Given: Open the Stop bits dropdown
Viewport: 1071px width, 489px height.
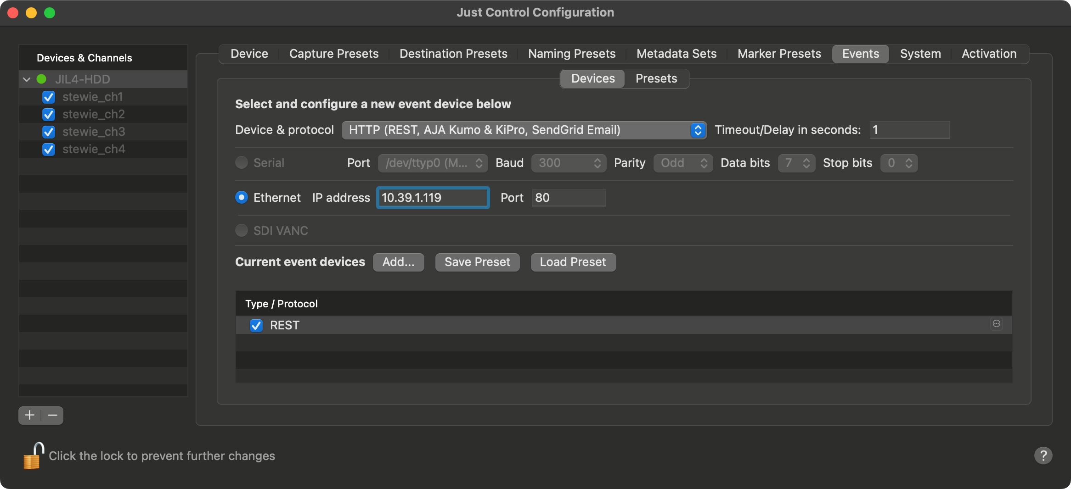Looking at the screenshot, I should point(899,163).
